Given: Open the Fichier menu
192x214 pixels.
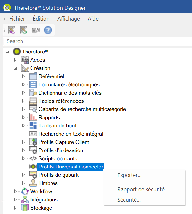Looking at the screenshot, I should [x=17, y=19].
